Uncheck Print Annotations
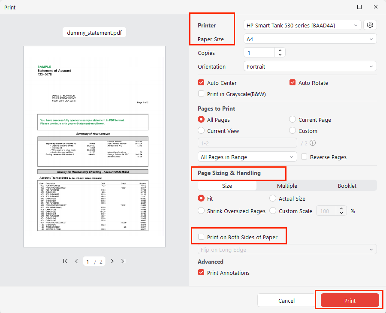 click(201, 272)
